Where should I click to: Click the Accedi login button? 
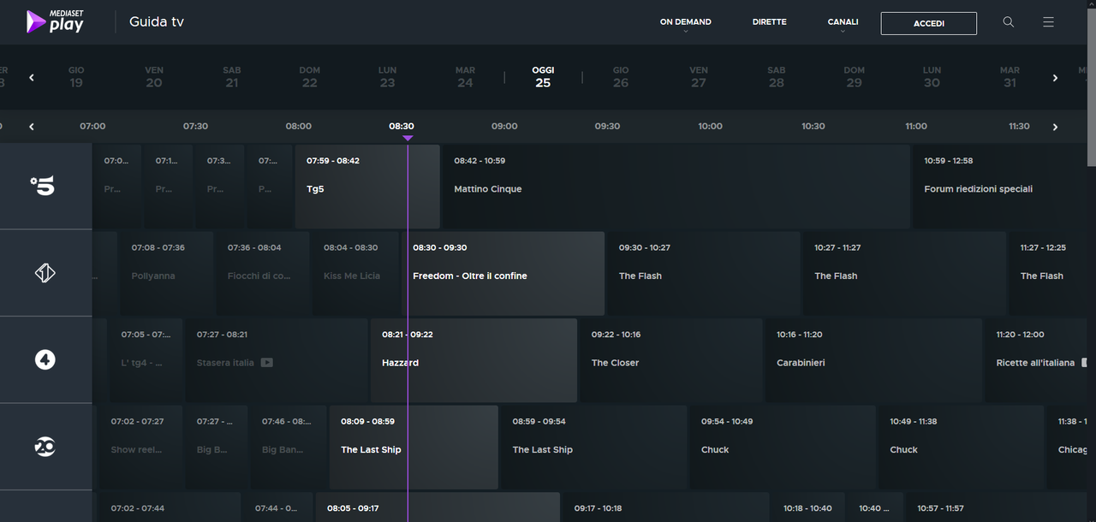[928, 23]
